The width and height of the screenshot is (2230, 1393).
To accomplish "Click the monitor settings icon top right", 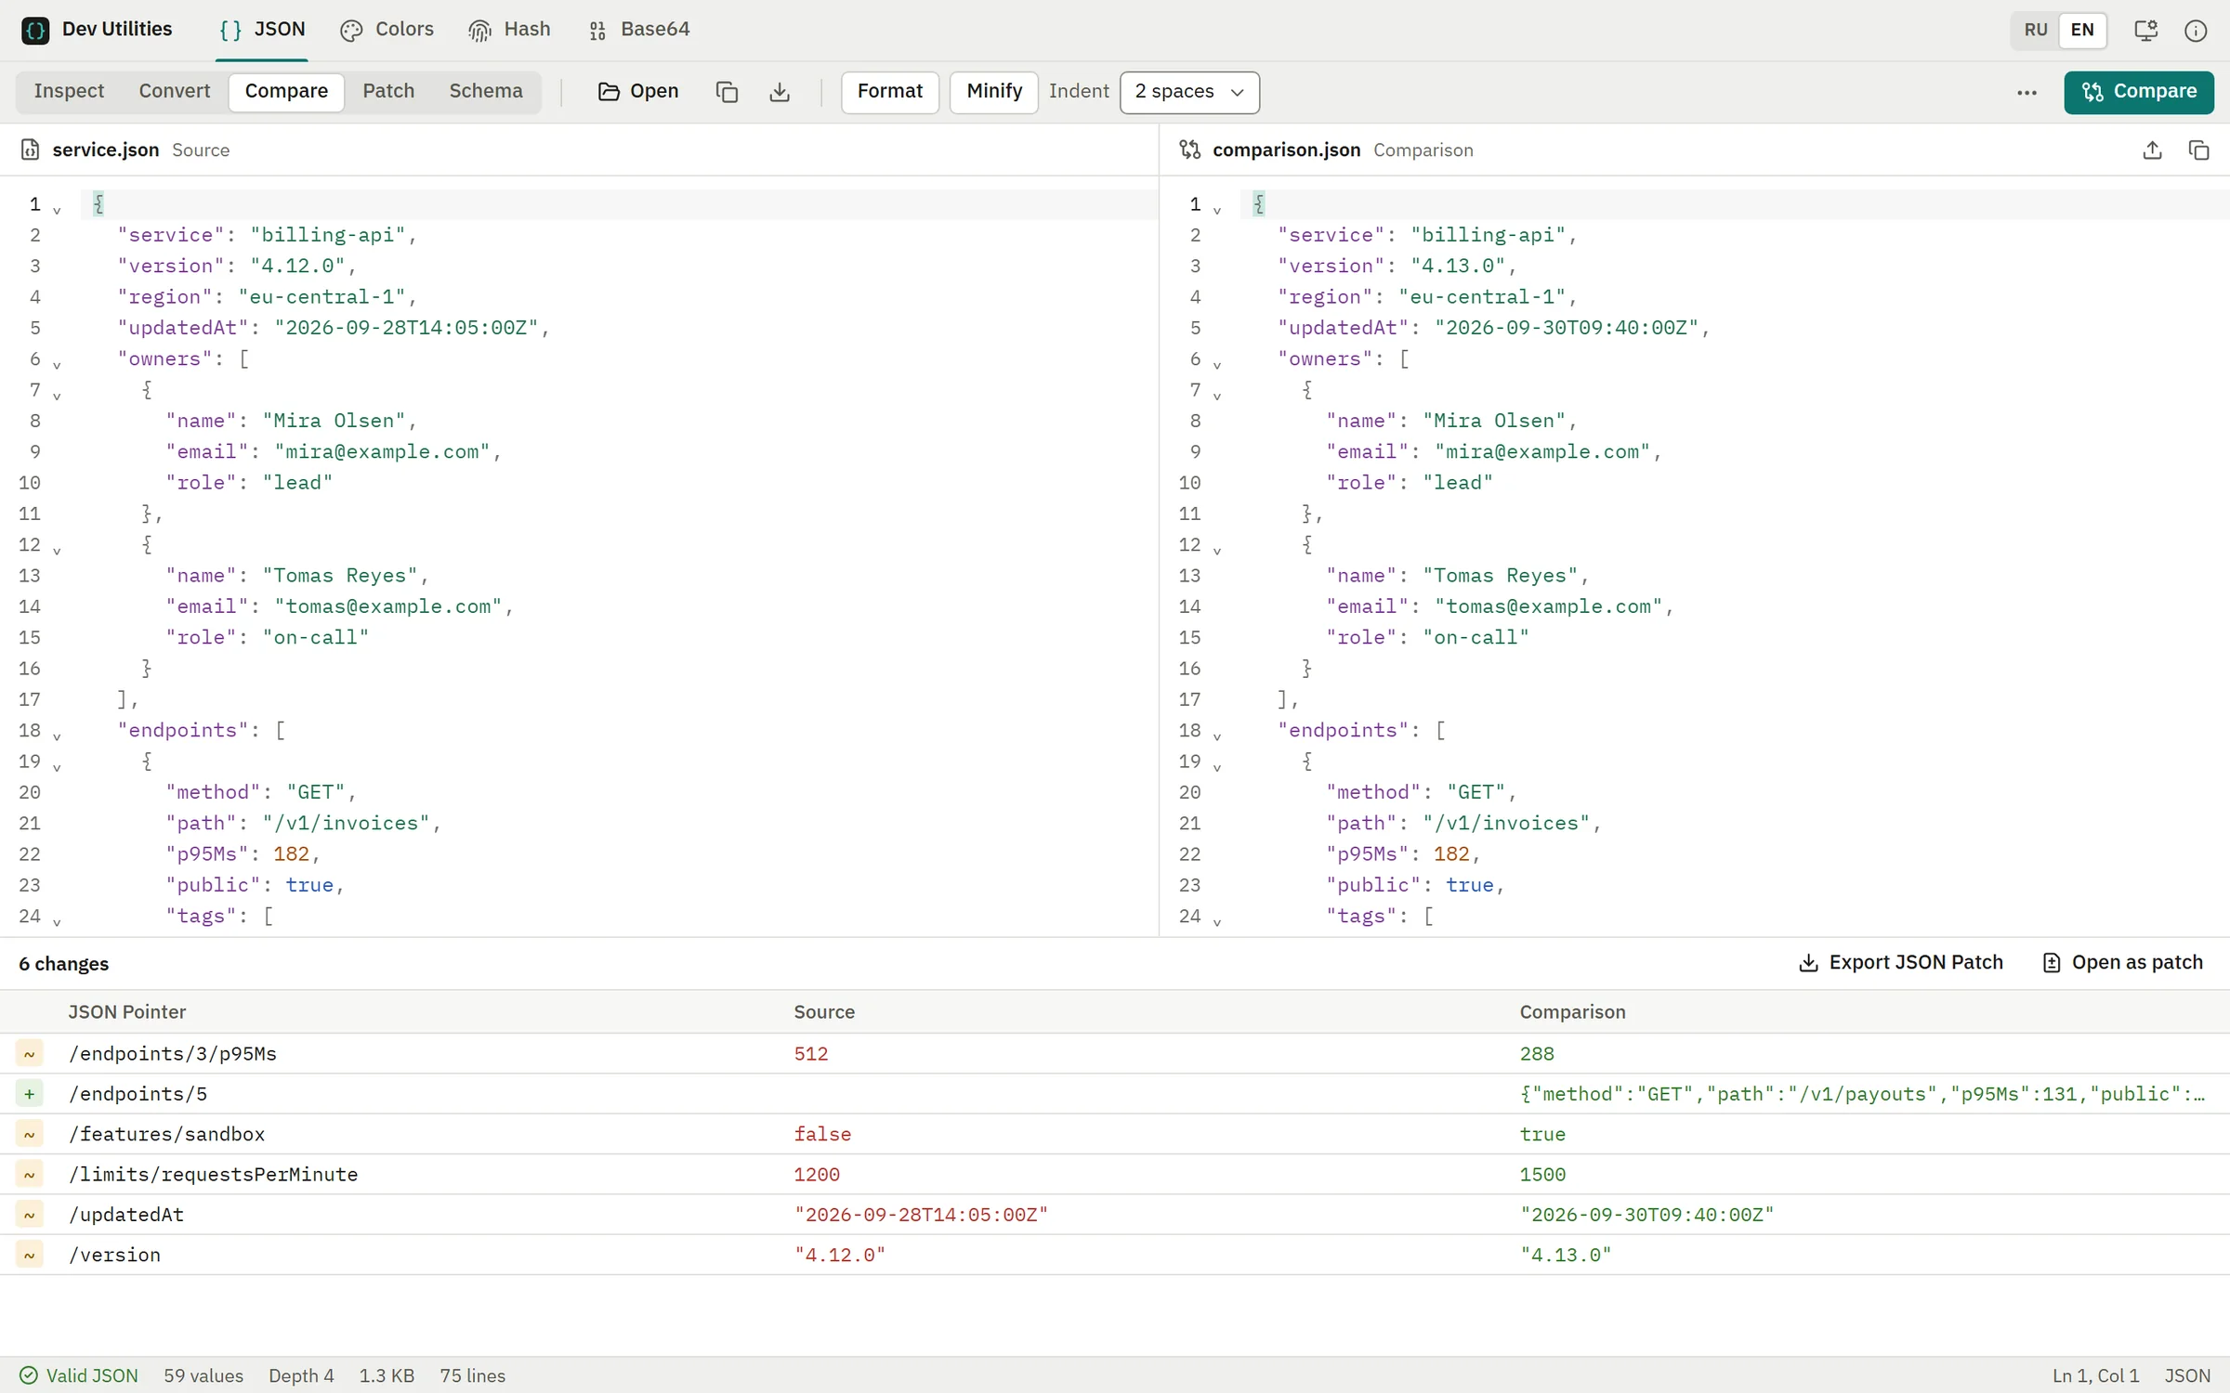I will [x=2145, y=30].
